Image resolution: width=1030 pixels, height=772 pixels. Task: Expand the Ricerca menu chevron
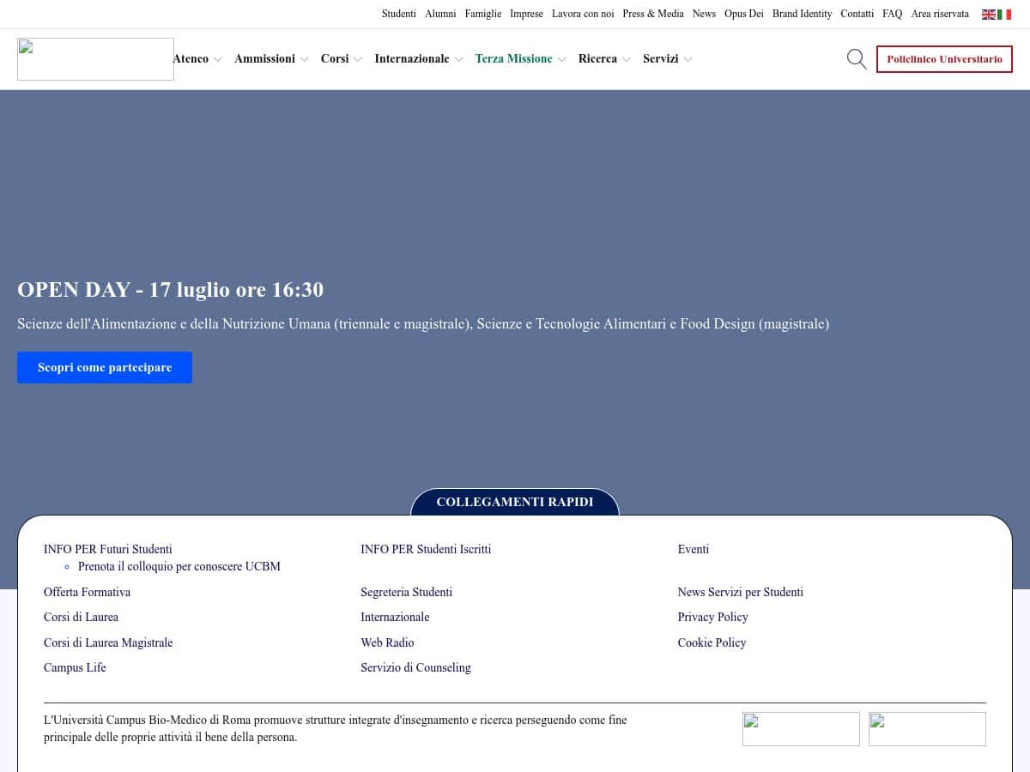626,59
